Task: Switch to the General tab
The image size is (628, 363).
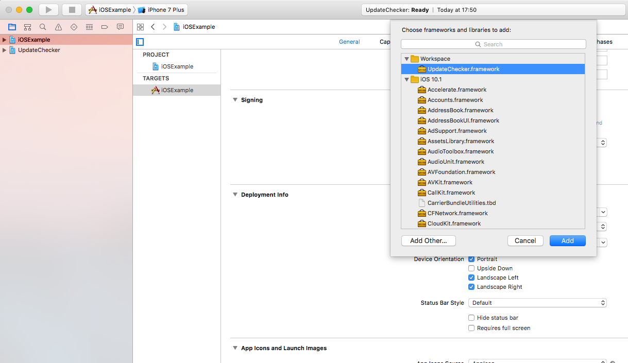Action: click(x=349, y=42)
